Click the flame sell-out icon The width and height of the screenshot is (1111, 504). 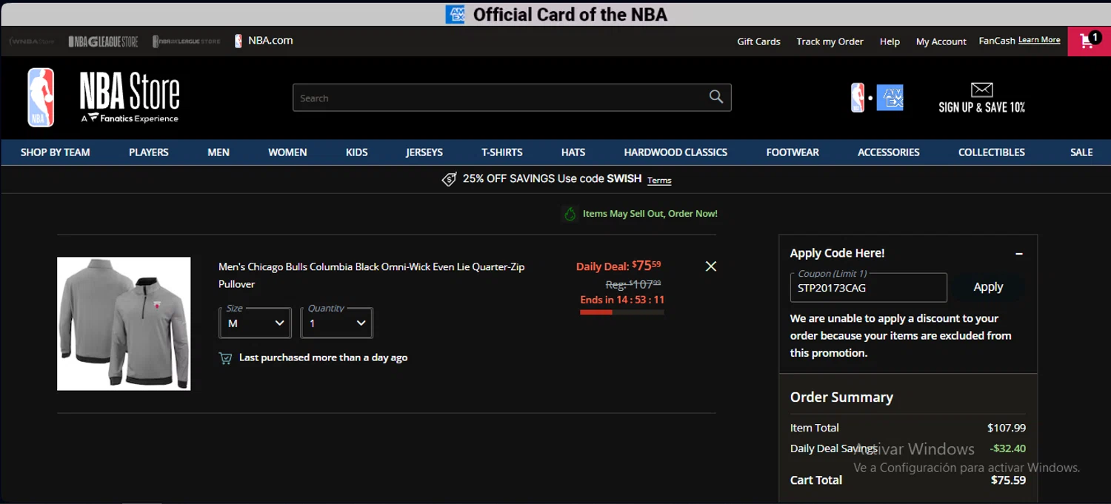570,214
